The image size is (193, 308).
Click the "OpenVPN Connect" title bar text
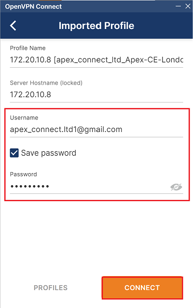33,6
